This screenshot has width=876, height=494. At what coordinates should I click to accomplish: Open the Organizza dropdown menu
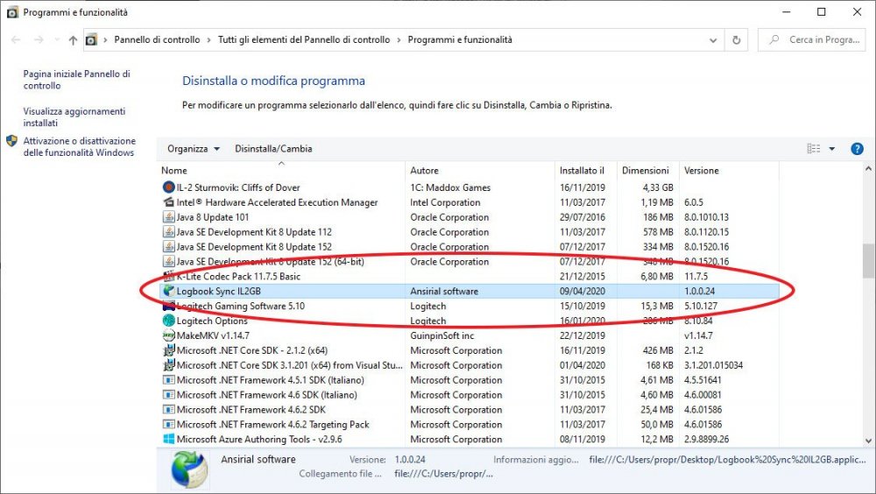[x=194, y=149]
